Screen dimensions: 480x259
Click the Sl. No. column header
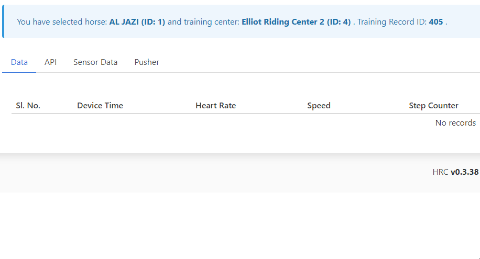(x=28, y=106)
